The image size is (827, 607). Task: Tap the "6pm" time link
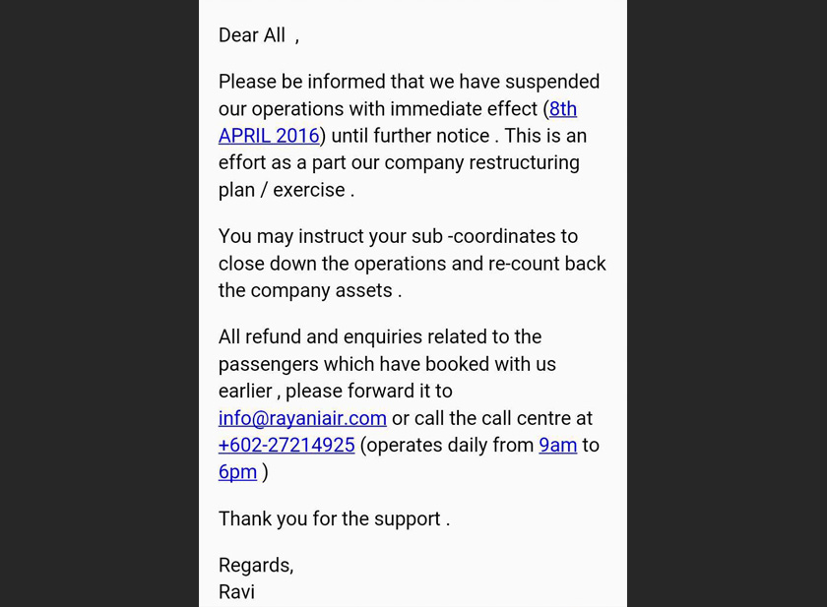[237, 472]
